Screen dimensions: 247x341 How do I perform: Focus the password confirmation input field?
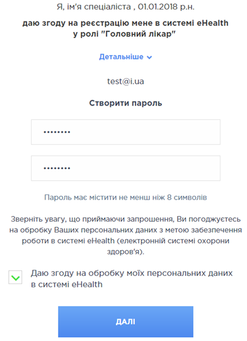(125, 168)
